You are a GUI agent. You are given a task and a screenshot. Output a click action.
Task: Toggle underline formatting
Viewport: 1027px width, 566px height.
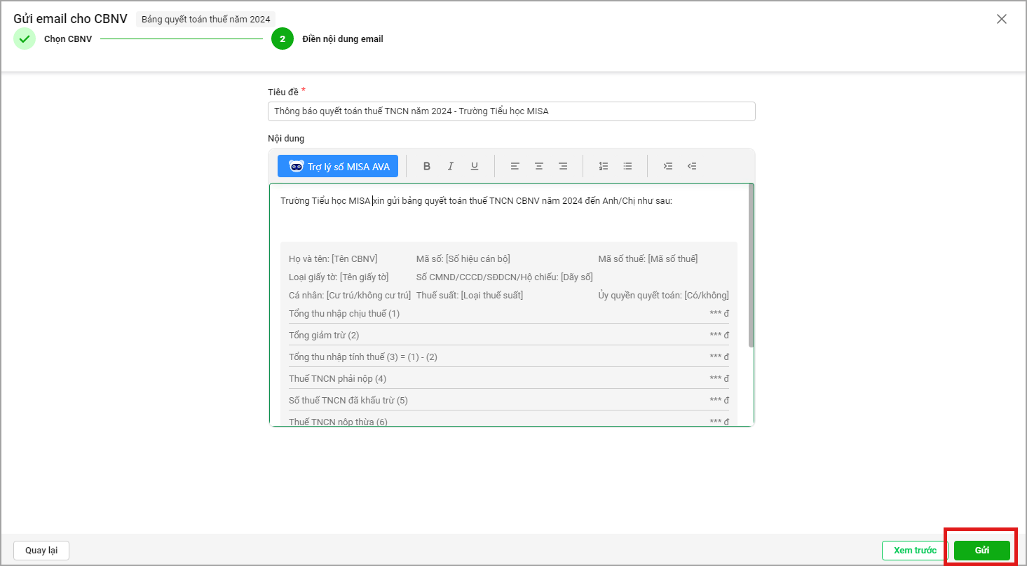pos(475,166)
